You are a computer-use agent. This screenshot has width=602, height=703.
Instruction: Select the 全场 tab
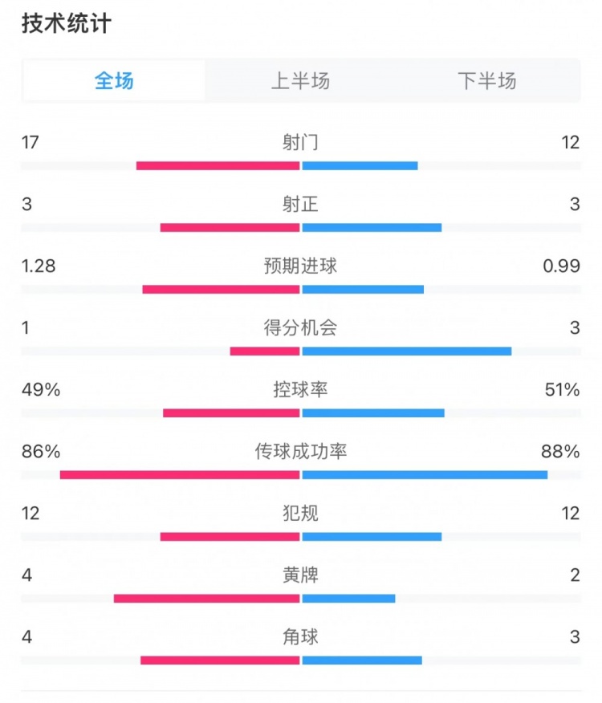[x=114, y=81]
